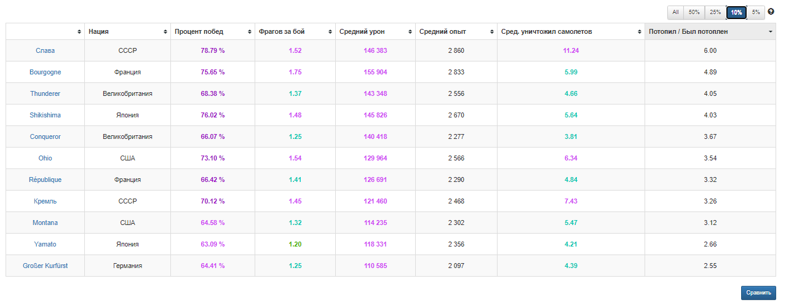Open the Bourgogne ship link
802x308 pixels.
pos(45,72)
